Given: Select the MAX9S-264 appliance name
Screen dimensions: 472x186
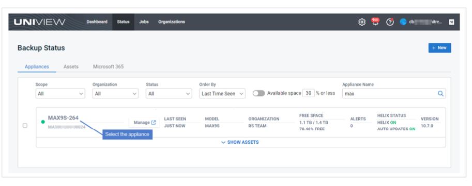Looking at the screenshot, I should click(63, 118).
